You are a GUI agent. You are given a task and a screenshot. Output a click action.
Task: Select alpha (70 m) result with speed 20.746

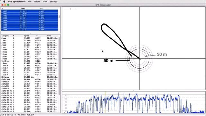point(30,111)
